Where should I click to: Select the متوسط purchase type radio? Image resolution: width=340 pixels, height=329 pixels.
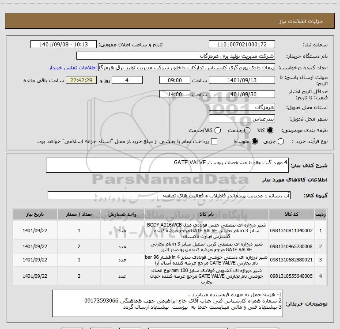[x=255, y=141]
